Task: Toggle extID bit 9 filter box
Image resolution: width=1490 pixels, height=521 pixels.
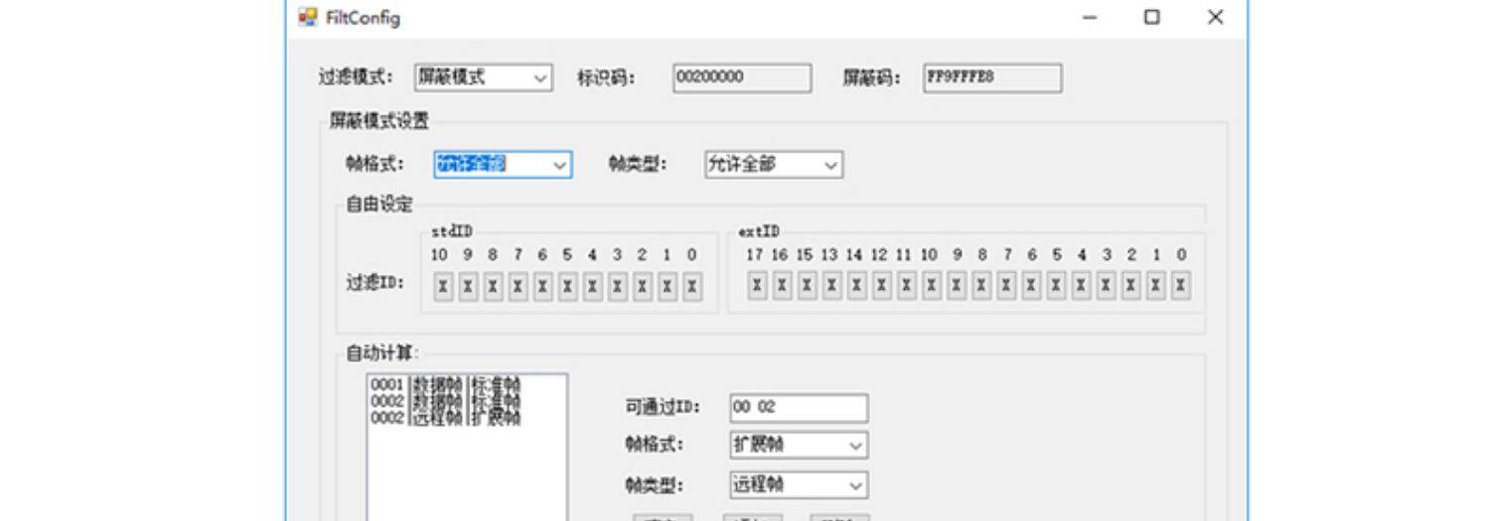Action: tap(957, 287)
